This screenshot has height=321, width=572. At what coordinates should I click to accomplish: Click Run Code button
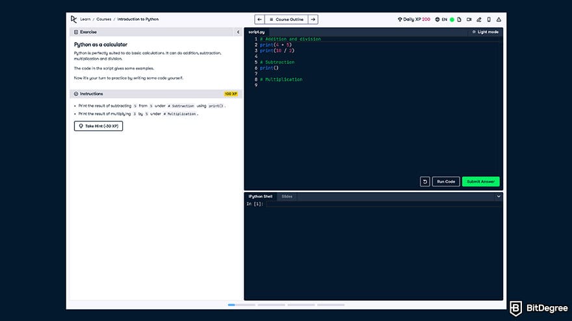click(x=446, y=182)
